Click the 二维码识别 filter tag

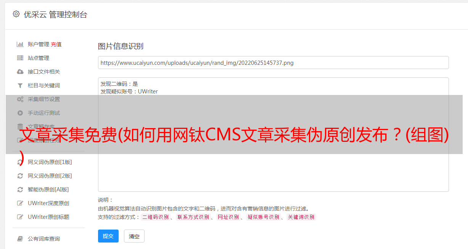tap(155, 217)
